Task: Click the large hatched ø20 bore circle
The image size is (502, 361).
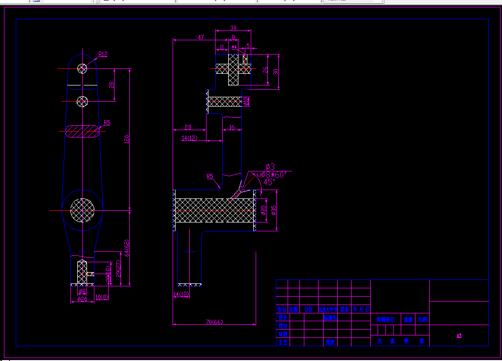Action: point(82,210)
